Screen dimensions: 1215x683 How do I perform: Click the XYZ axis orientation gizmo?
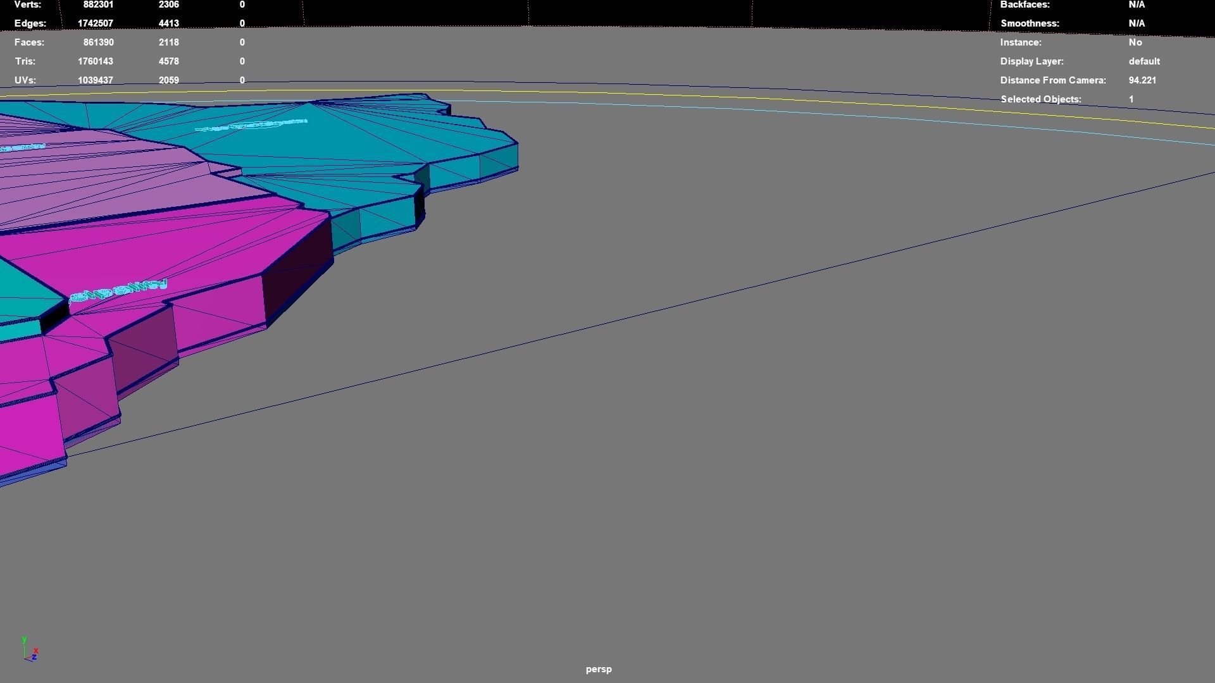coord(30,650)
